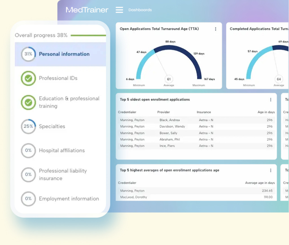Open Professional liability insurance section

63,175
